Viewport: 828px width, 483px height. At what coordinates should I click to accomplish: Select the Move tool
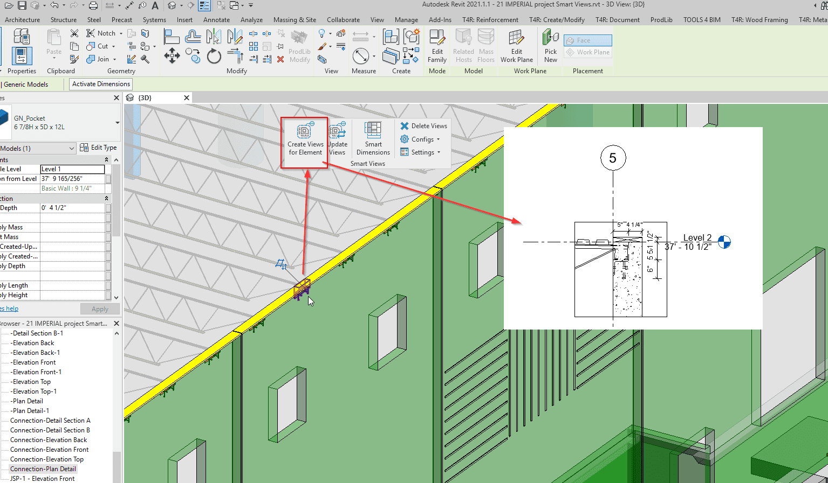[x=172, y=55]
